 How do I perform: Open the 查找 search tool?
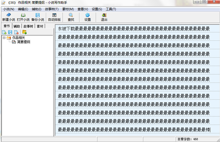71,17
